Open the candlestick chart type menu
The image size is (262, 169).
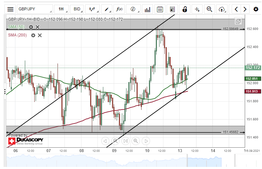point(92,9)
